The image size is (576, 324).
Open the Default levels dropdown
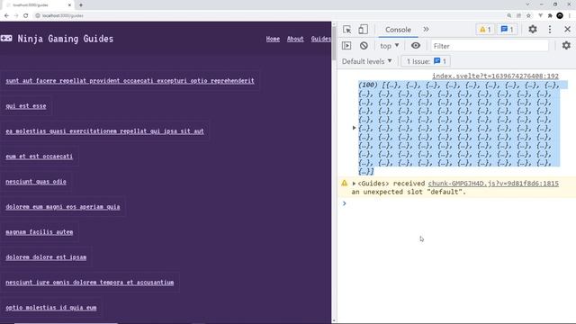point(366,61)
